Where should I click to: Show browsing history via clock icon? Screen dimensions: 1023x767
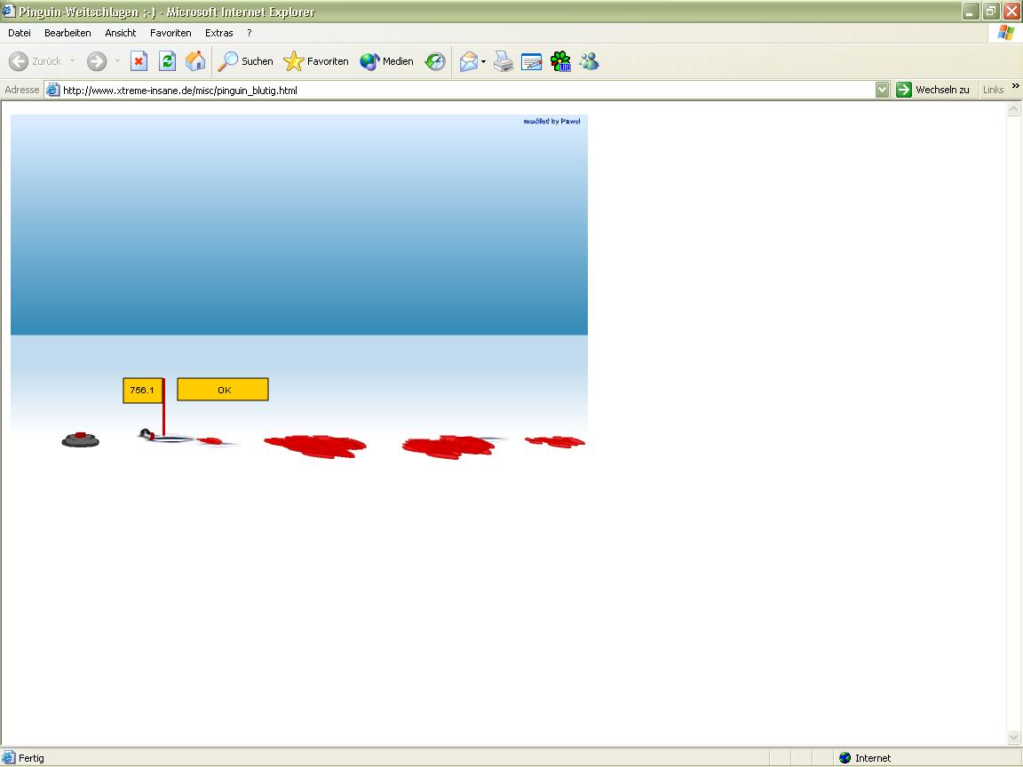[x=435, y=61]
